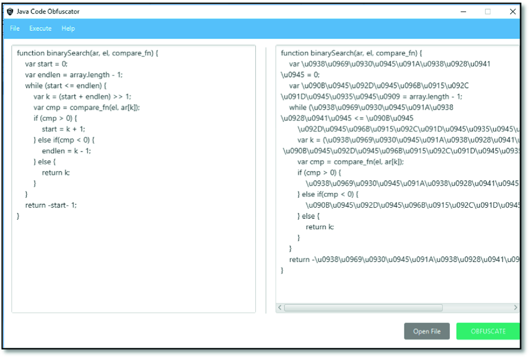
Task: Click 'var cmp = compare_fn(el, ar[k]);' in source pane
Action: point(86,107)
